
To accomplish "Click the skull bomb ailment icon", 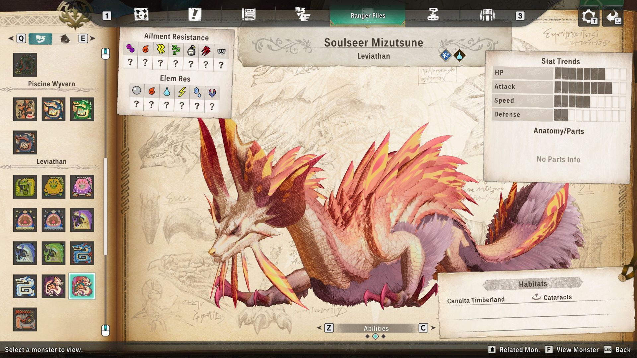I will pyautogui.click(x=191, y=50).
